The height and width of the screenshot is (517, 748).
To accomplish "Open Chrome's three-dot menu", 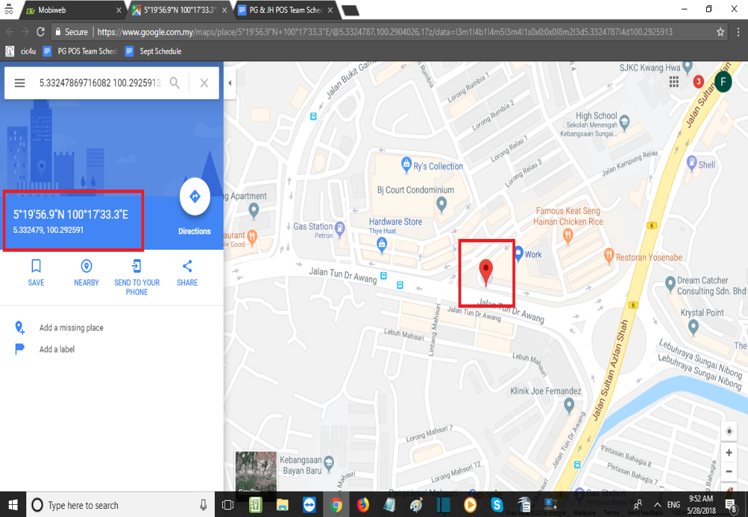I will point(738,32).
